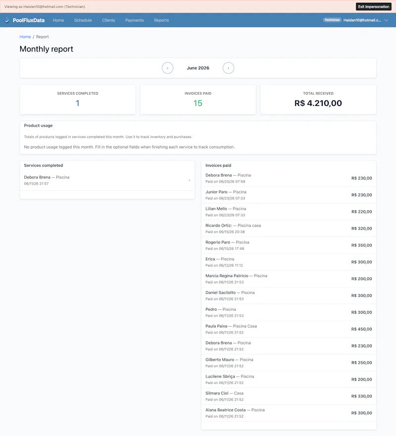396x436 pixels.
Task: Click the Services Completed card
Action: tap(78, 99)
